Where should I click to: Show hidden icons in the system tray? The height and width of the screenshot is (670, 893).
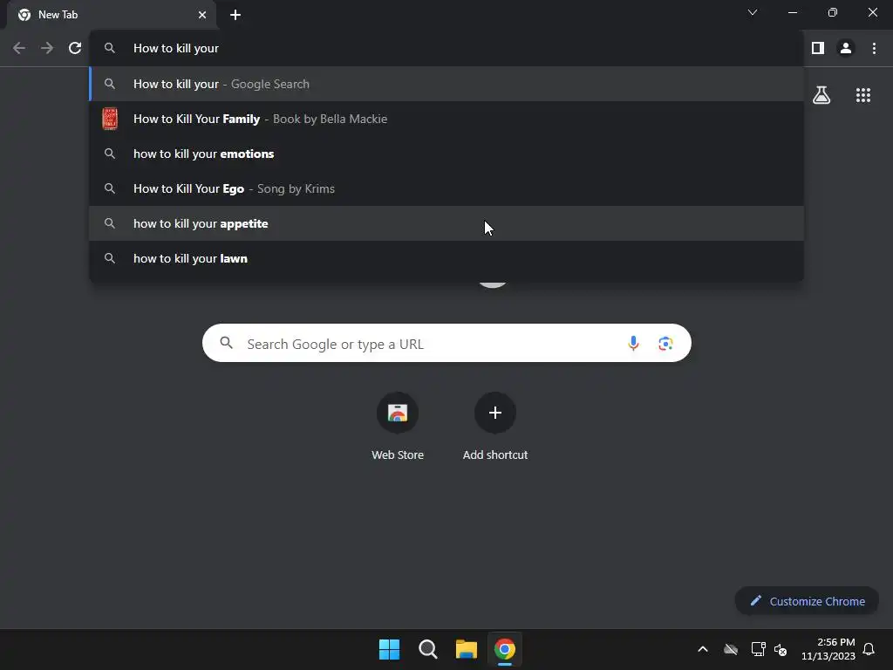click(703, 649)
